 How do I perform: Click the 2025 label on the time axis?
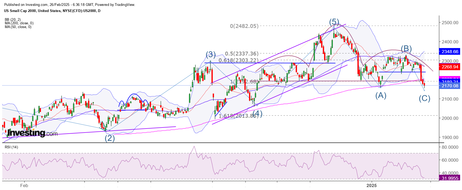372,185
